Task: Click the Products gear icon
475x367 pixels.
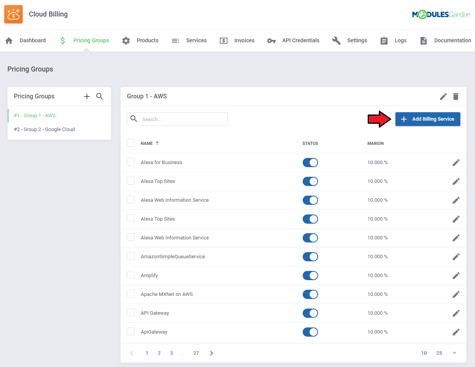Action: tap(126, 40)
